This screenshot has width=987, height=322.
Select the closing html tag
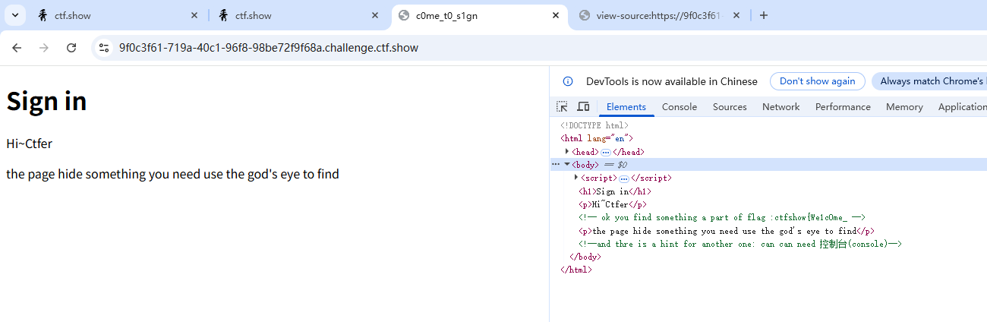click(576, 270)
